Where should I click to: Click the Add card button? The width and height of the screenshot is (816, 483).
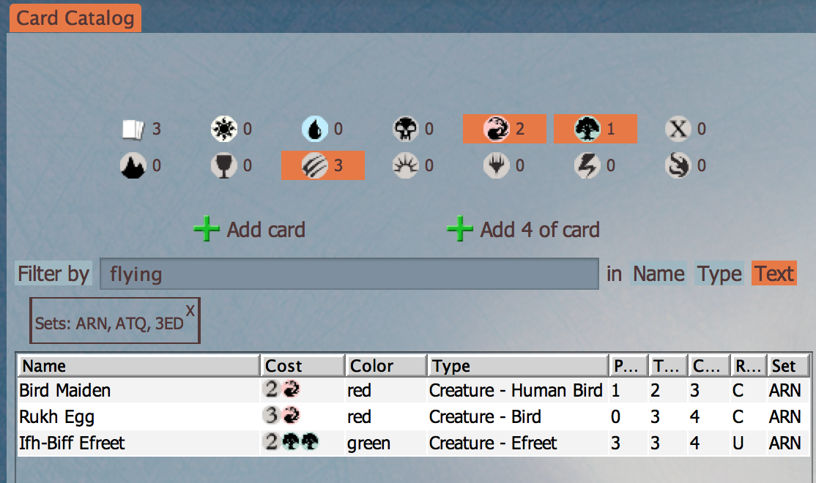[250, 230]
